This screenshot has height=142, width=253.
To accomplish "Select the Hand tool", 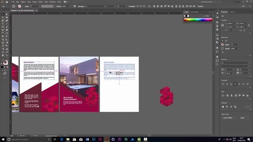I will [x=3, y=55].
